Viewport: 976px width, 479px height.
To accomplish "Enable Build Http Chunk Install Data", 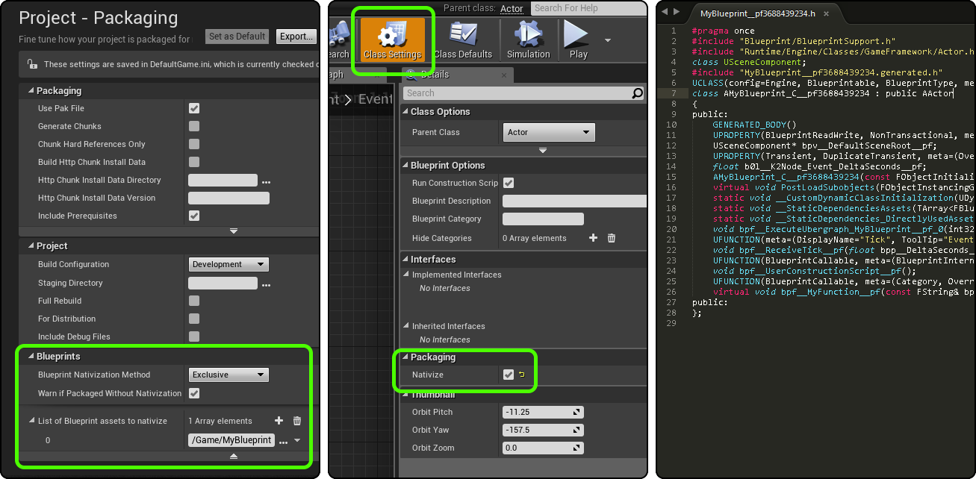I will [x=194, y=162].
